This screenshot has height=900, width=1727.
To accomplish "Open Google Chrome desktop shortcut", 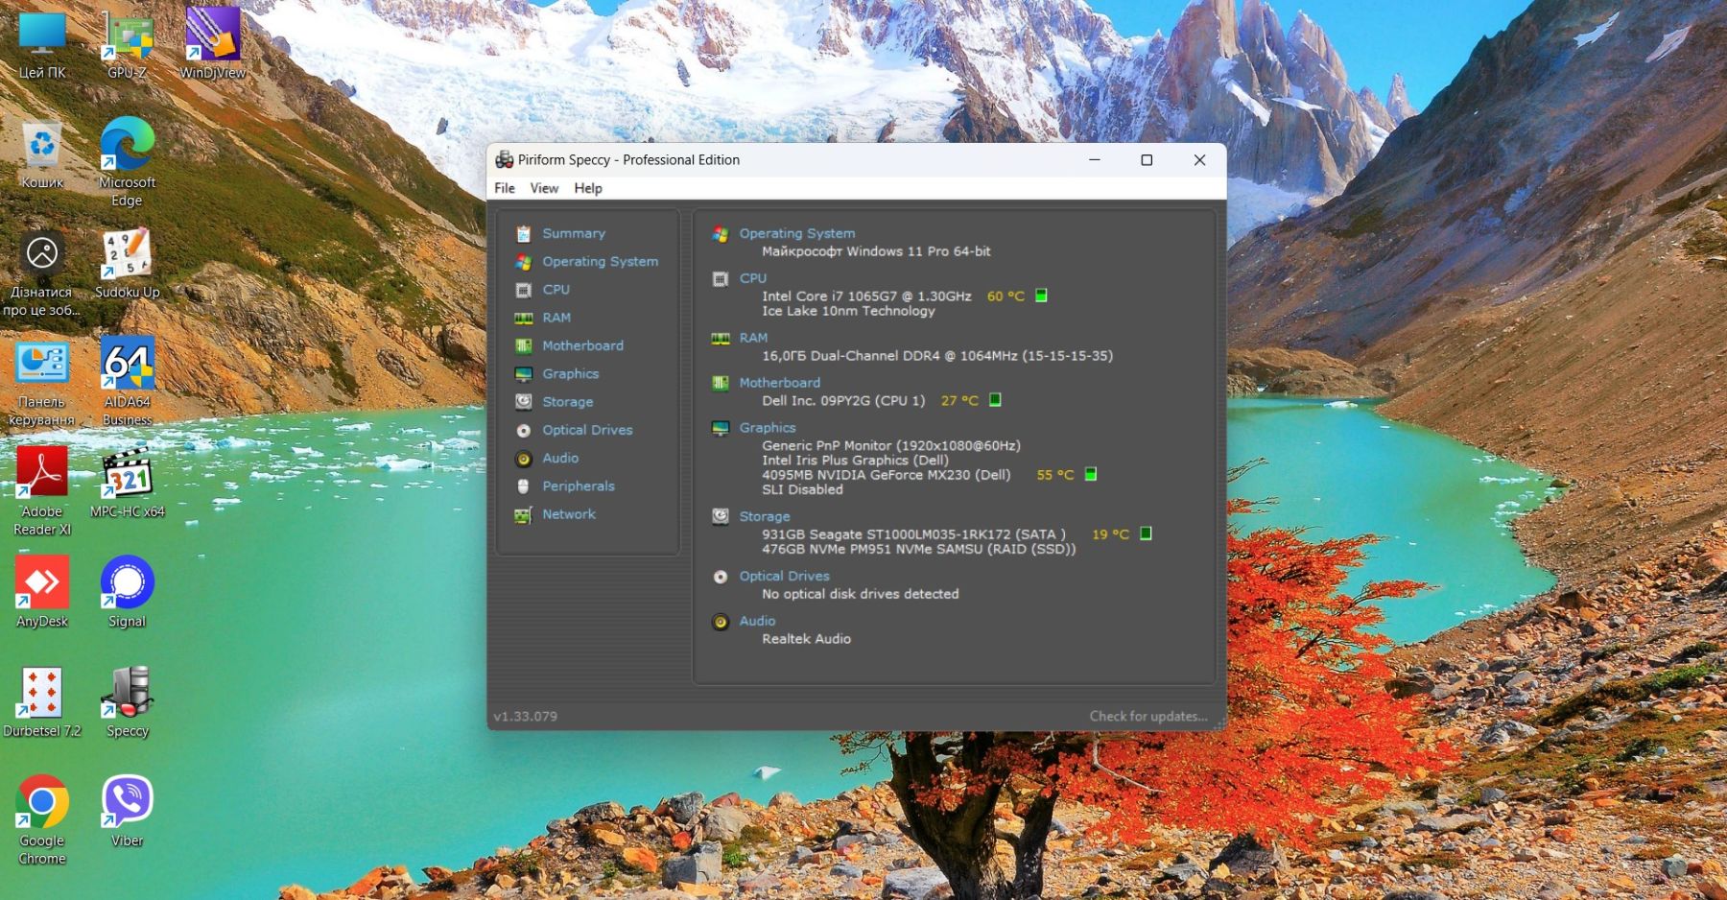I will coord(42,820).
